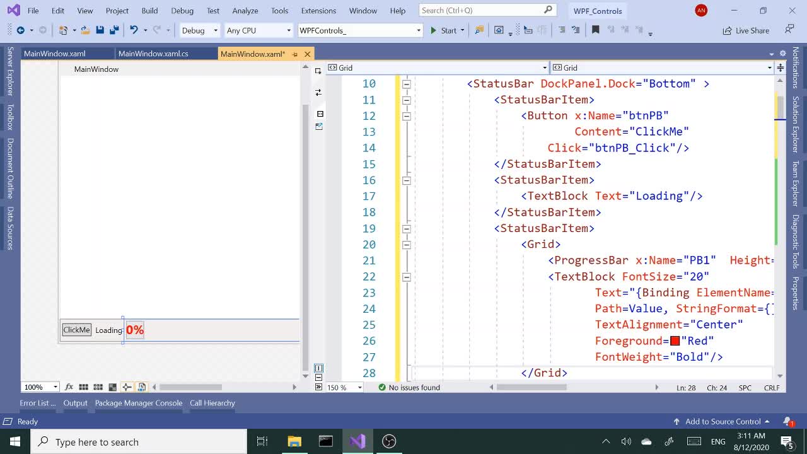
Task: Click the bookmark icon in the toolbar
Action: pyautogui.click(x=595, y=30)
